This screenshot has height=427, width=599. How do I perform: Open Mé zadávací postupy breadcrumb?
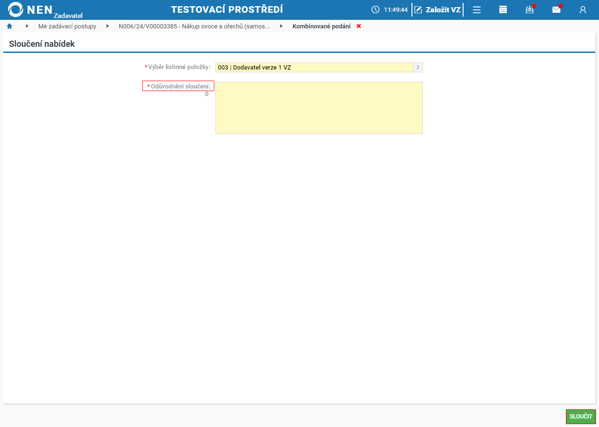click(67, 26)
